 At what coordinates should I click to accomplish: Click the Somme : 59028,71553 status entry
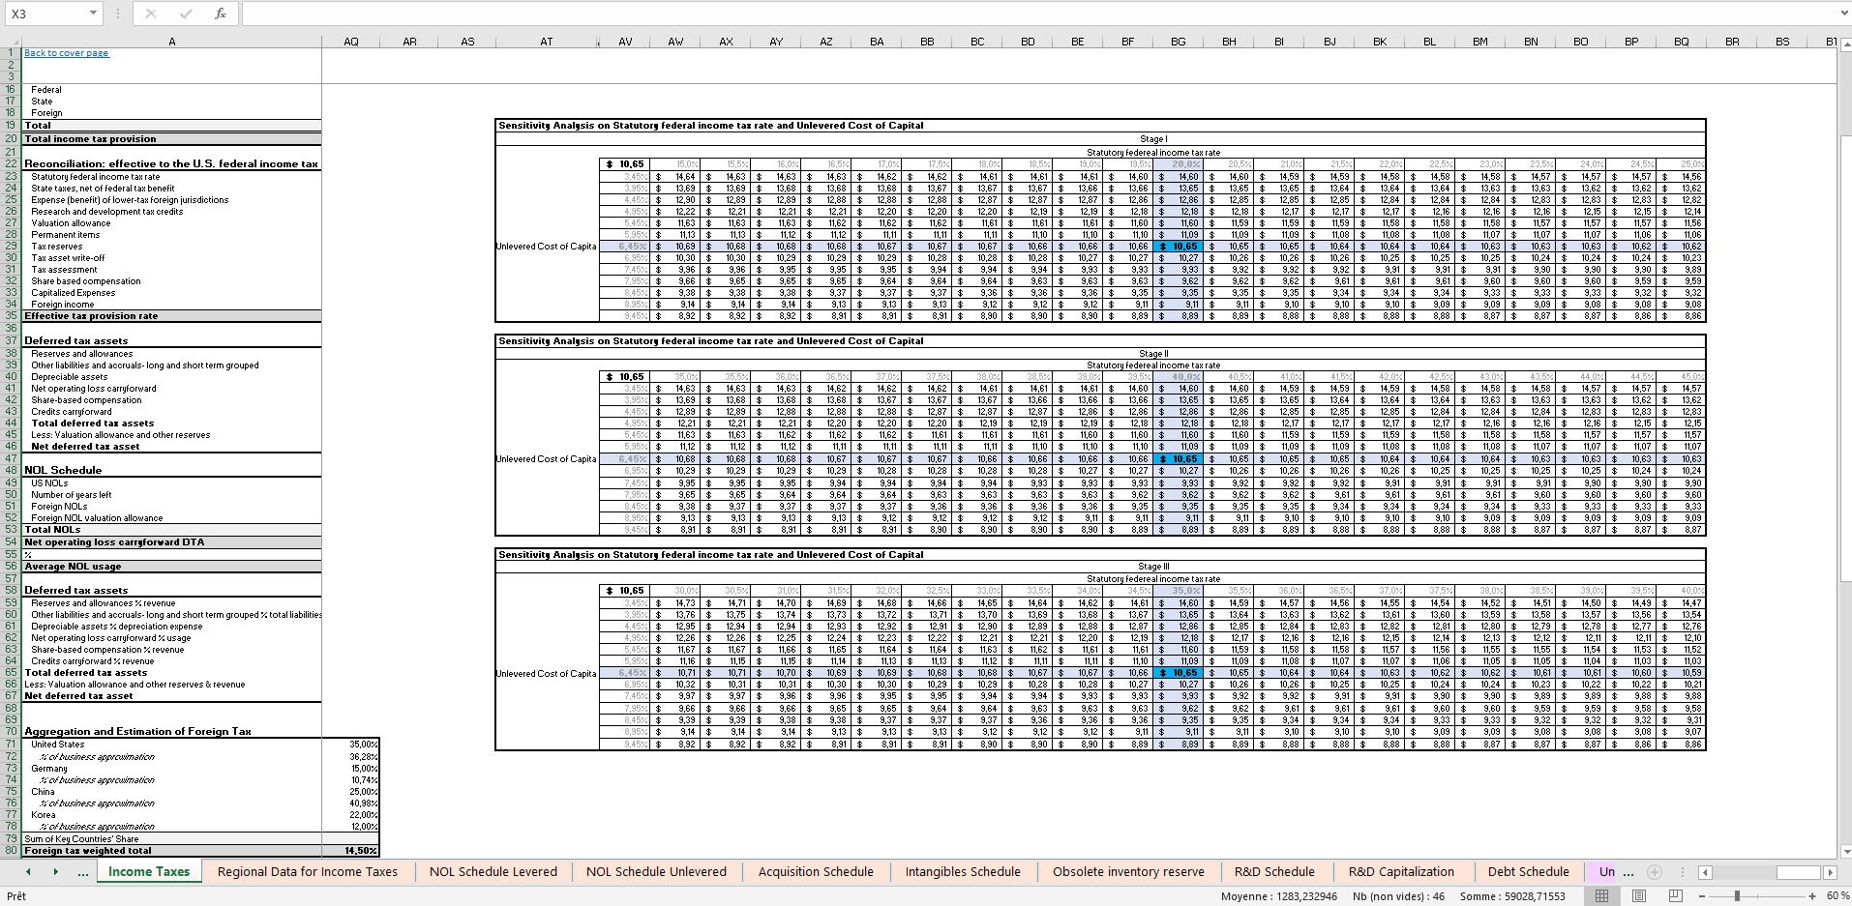tap(1512, 896)
